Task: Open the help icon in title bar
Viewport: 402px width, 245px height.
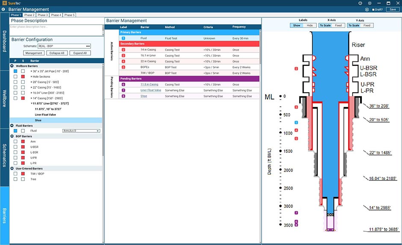Action: coord(360,3)
